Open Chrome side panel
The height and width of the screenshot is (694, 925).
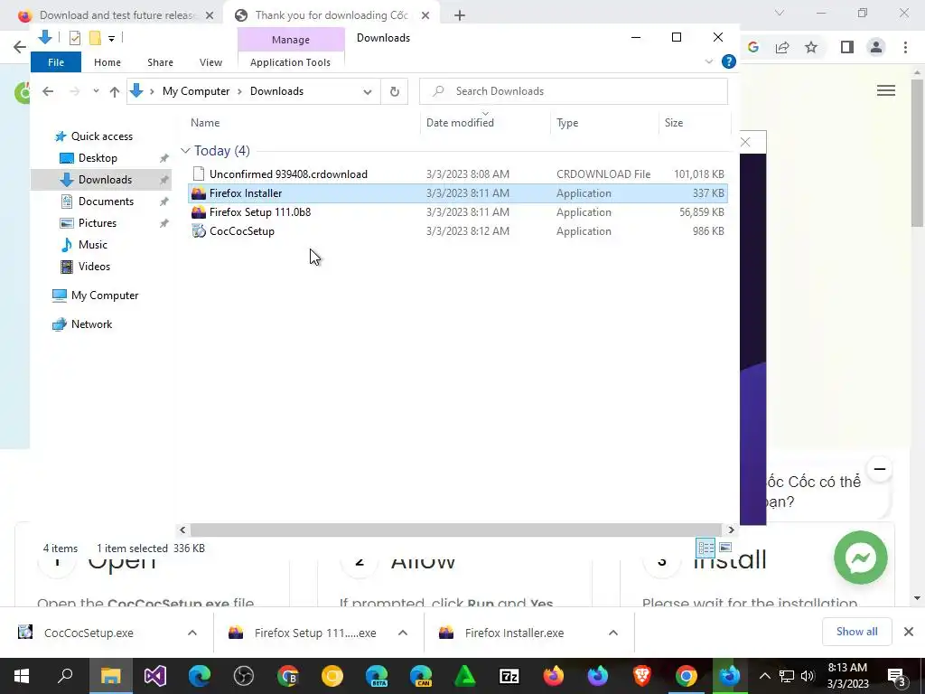point(847,47)
